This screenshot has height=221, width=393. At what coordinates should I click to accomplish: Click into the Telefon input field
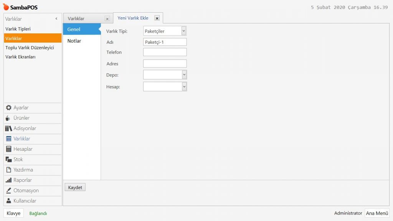pyautogui.click(x=165, y=52)
